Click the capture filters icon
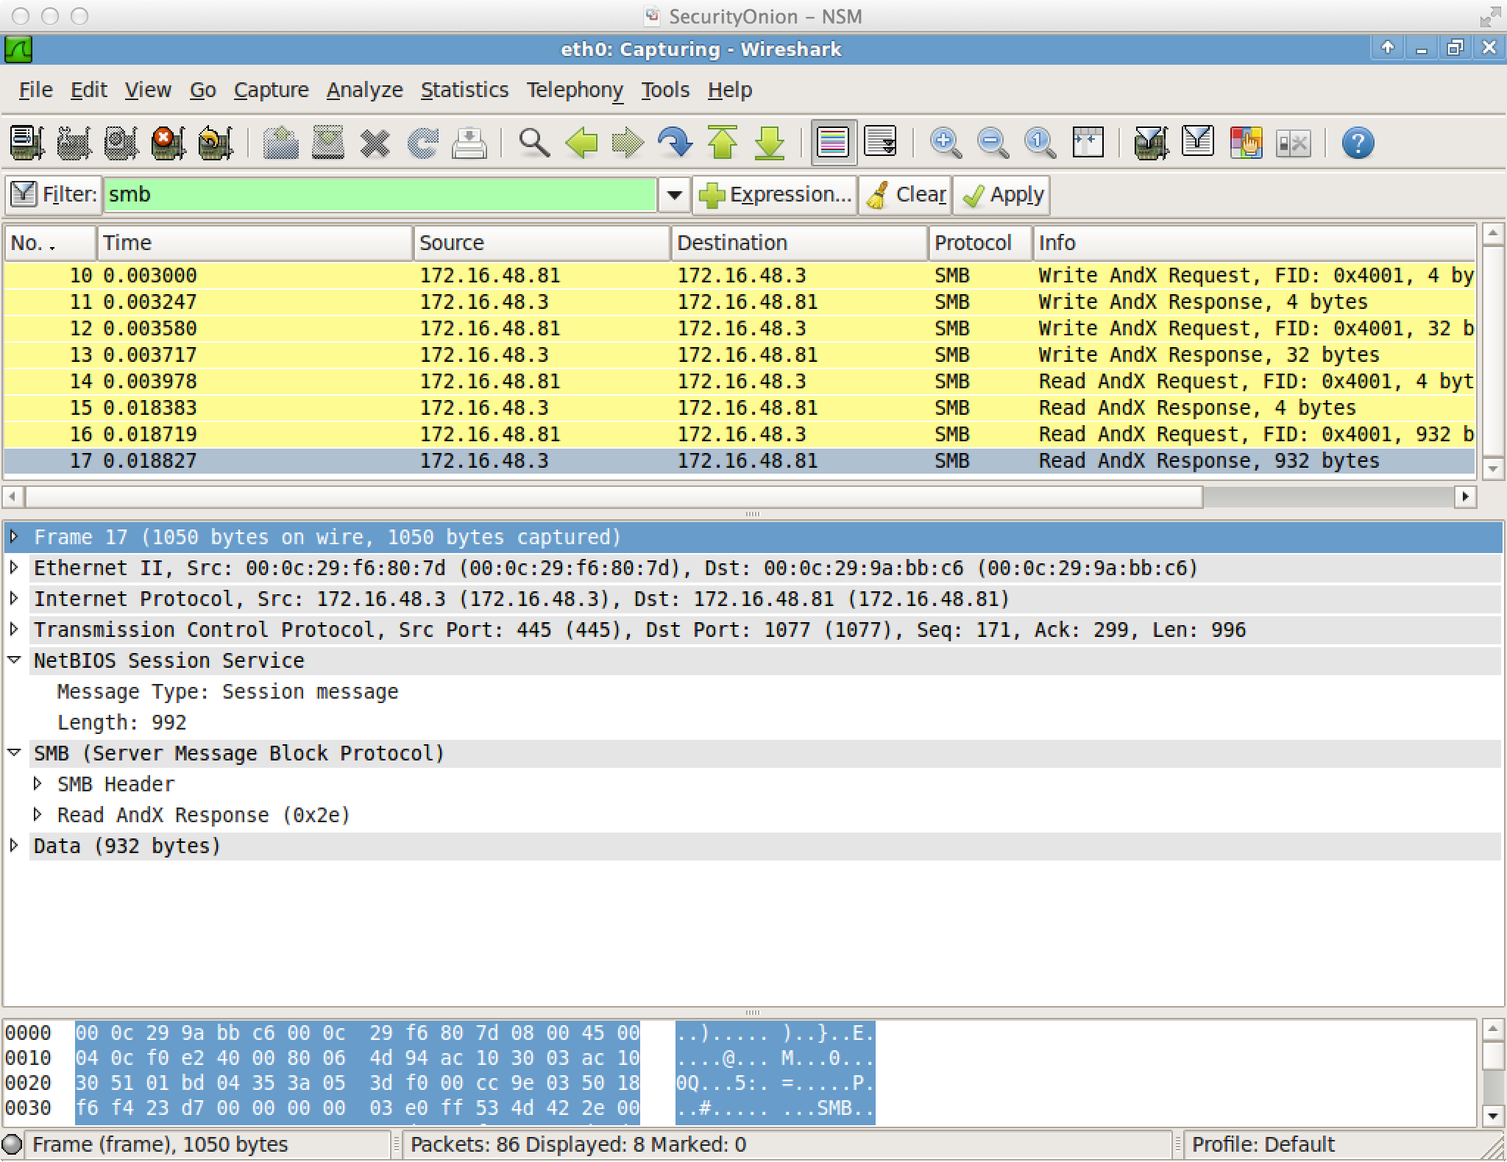The height and width of the screenshot is (1162, 1507). click(x=1152, y=143)
